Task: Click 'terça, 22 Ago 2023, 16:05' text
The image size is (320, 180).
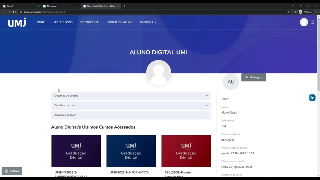Action: point(237,167)
